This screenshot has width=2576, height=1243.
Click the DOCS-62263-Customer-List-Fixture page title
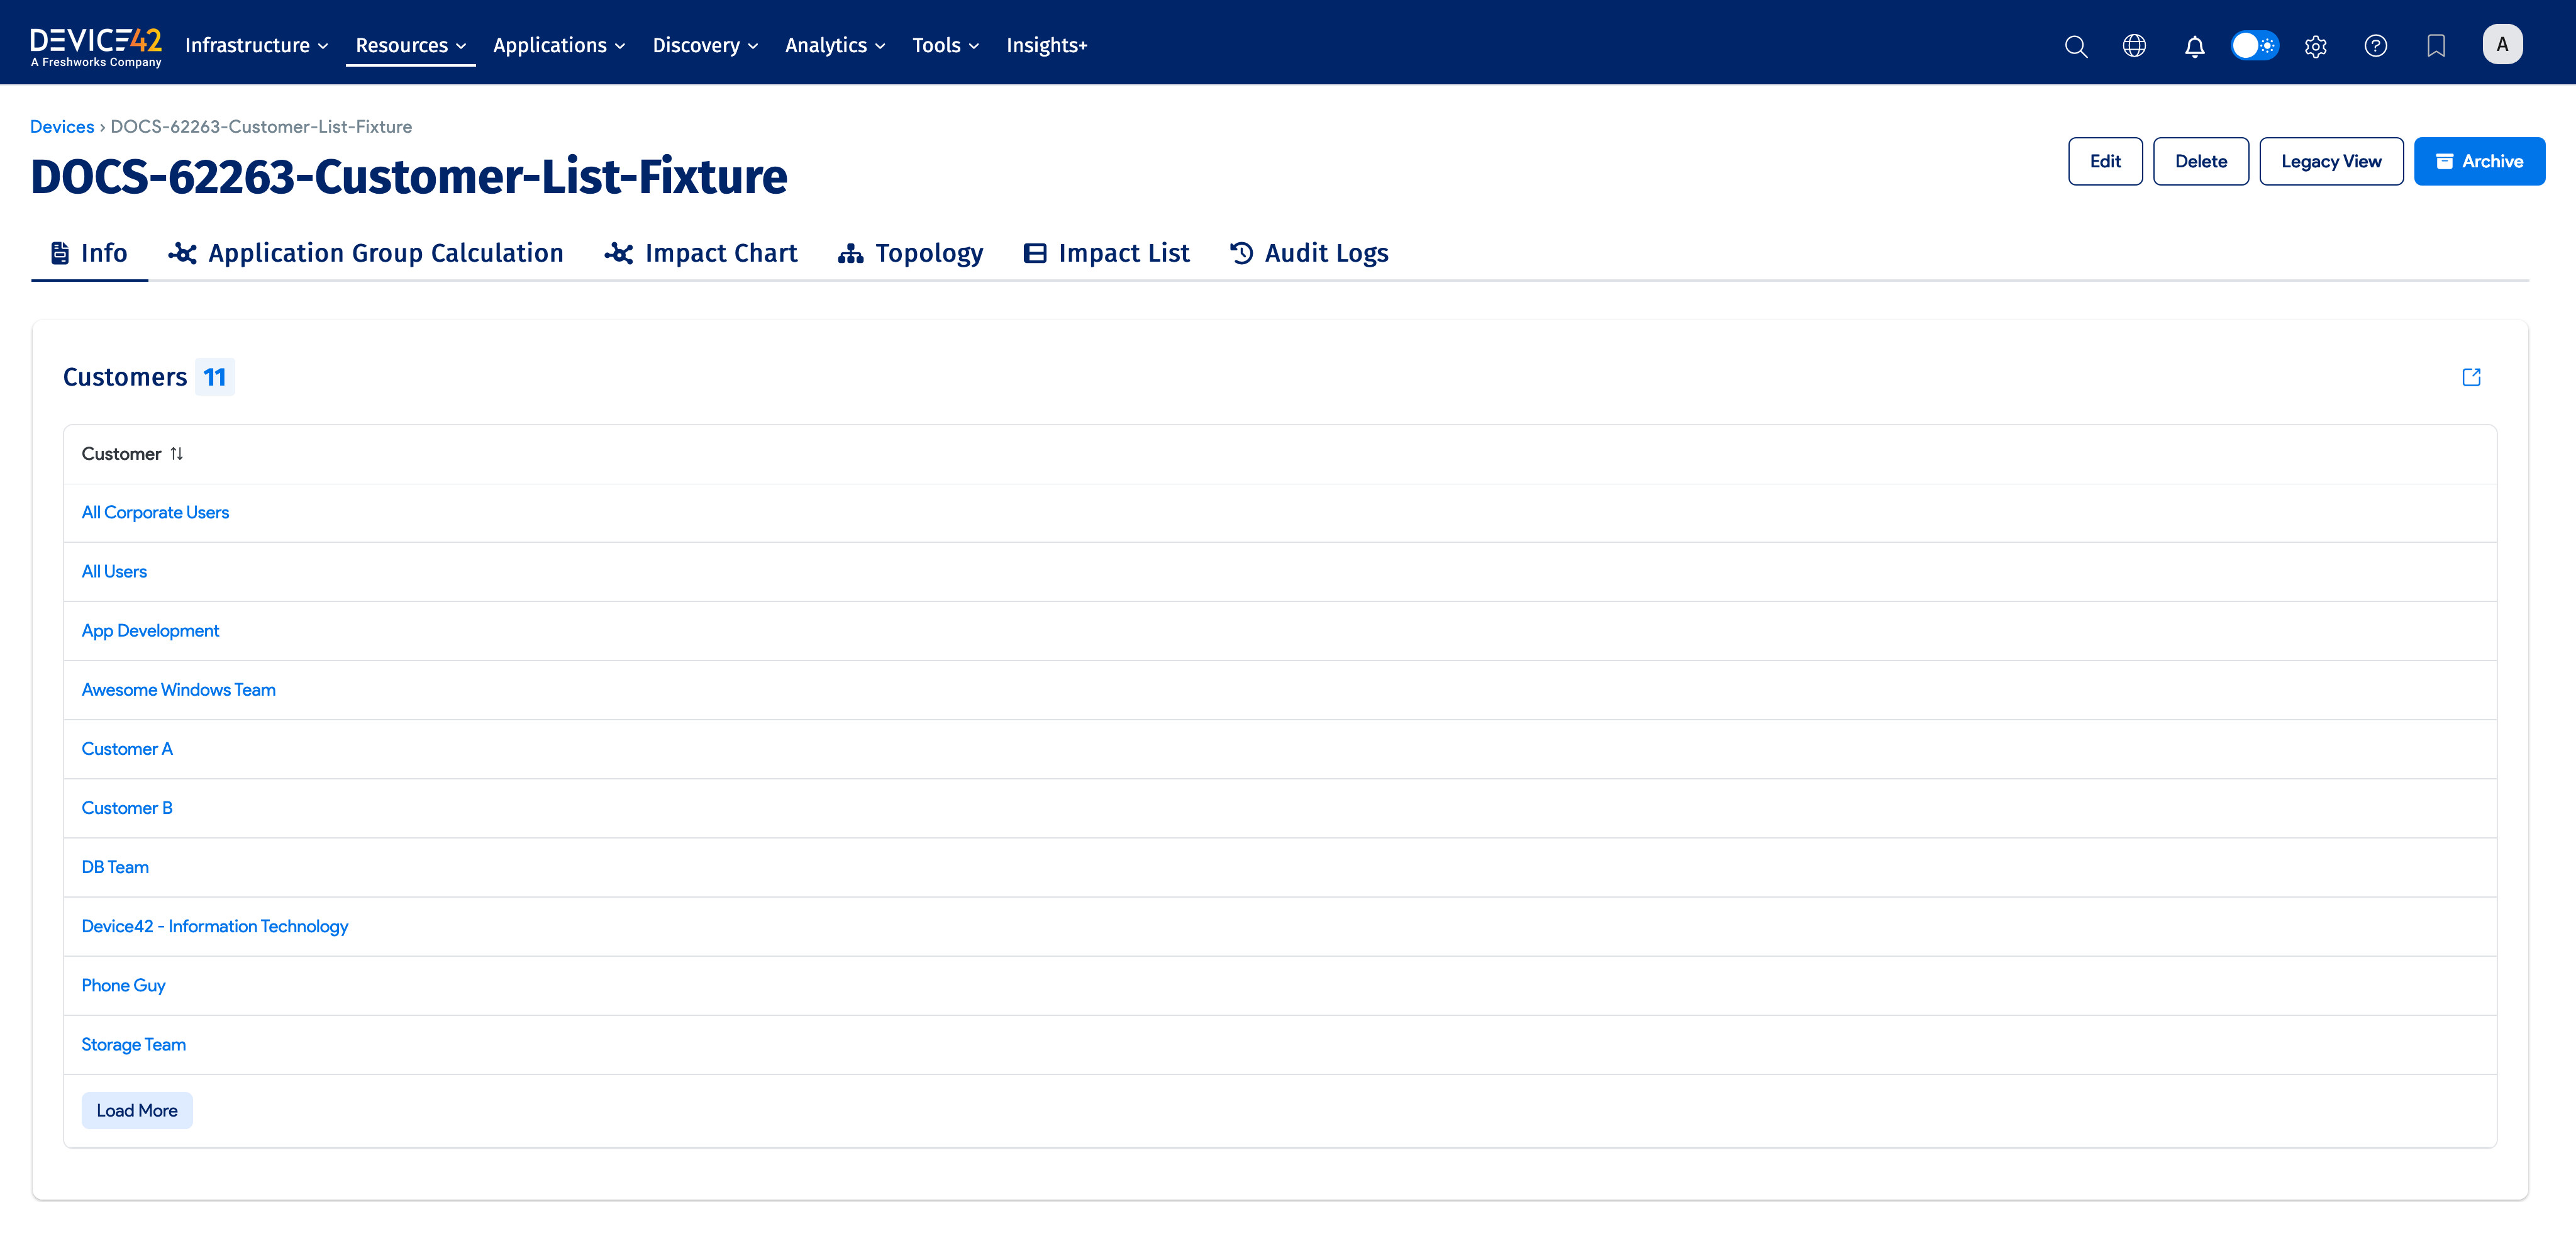click(409, 177)
